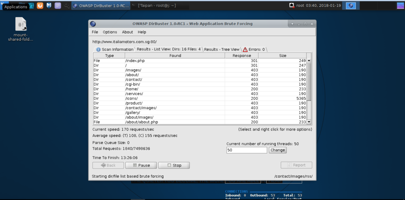Select the /home/ directory row
The image size is (405, 200).
[x=200, y=89]
